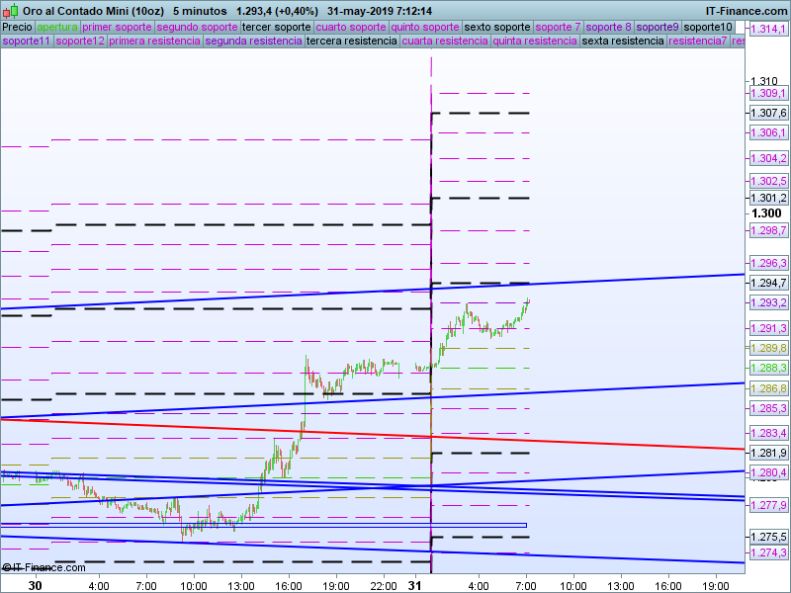Click the candlestick chart icon in title bar

tap(10, 10)
